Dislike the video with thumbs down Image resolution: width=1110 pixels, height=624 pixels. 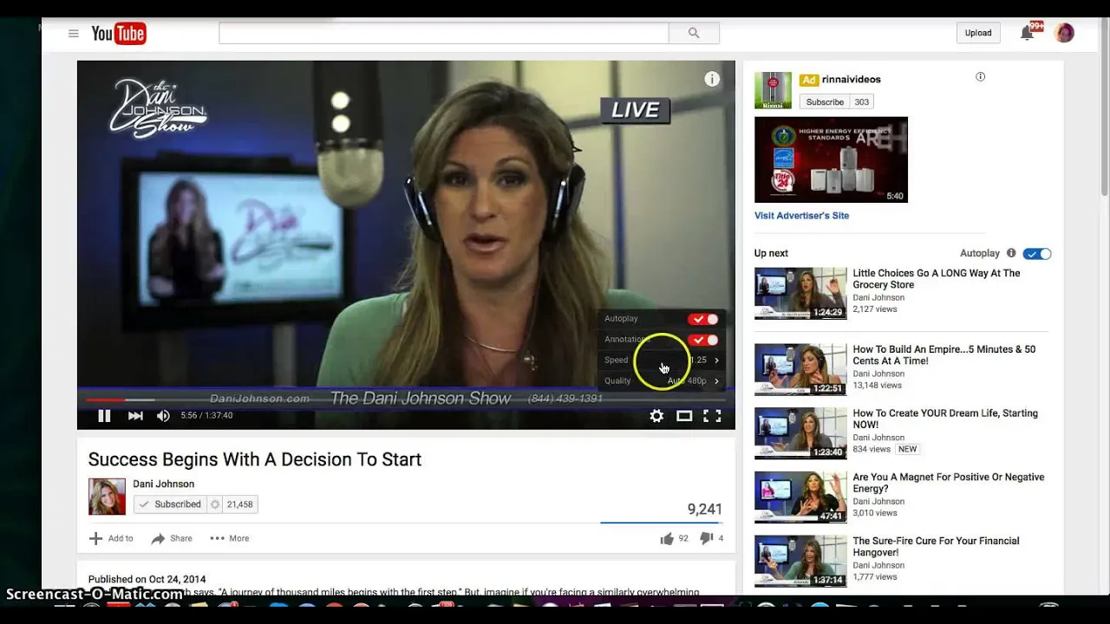click(x=706, y=538)
